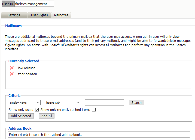Click the criteria search text box
The height and width of the screenshot is (140, 195).
(104, 102)
